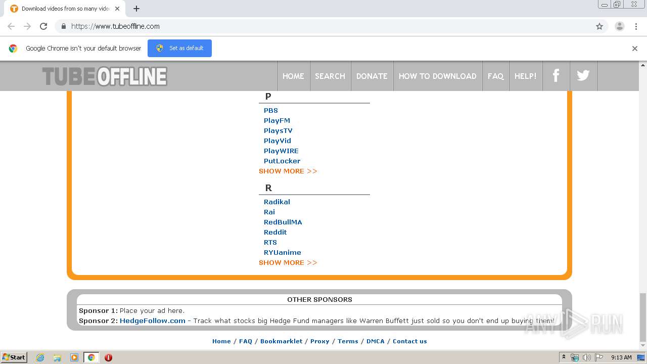The image size is (647, 364).
Task: Open the Reddit link
Action: [x=275, y=232]
